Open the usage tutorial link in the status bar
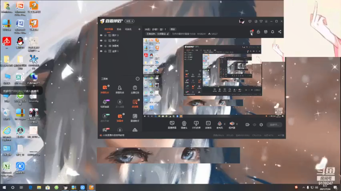 (113, 135)
